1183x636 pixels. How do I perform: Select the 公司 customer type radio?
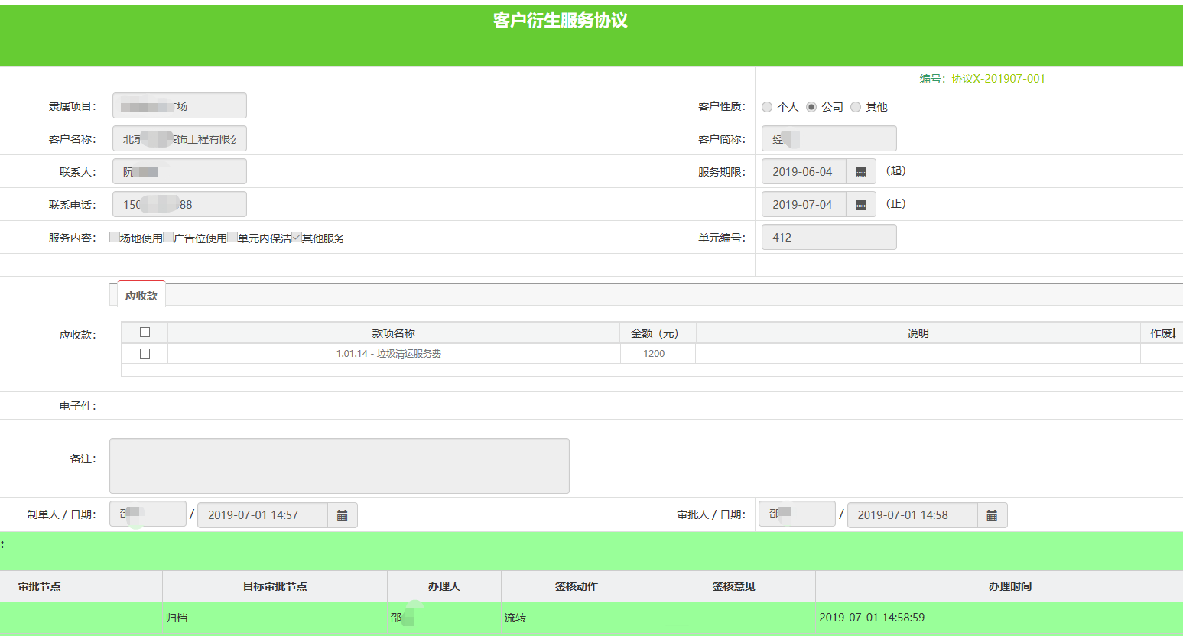pos(811,107)
